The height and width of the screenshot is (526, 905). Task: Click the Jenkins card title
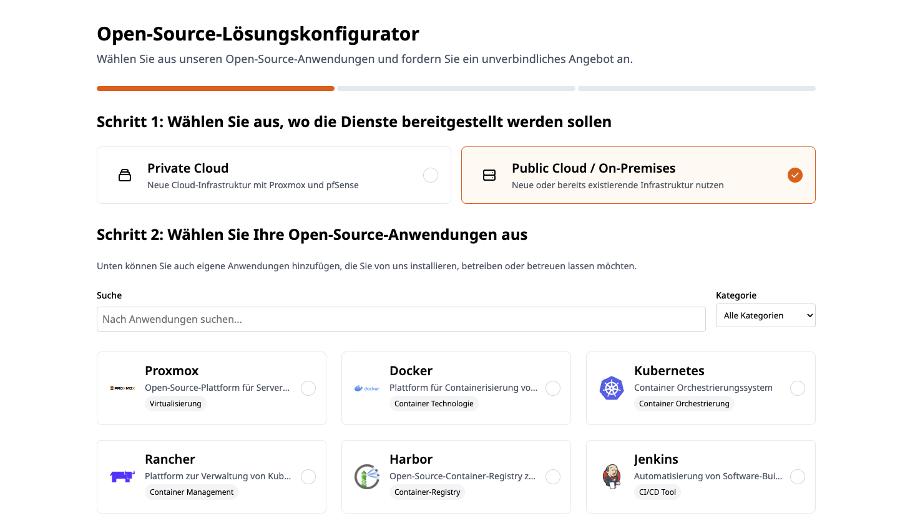click(656, 459)
